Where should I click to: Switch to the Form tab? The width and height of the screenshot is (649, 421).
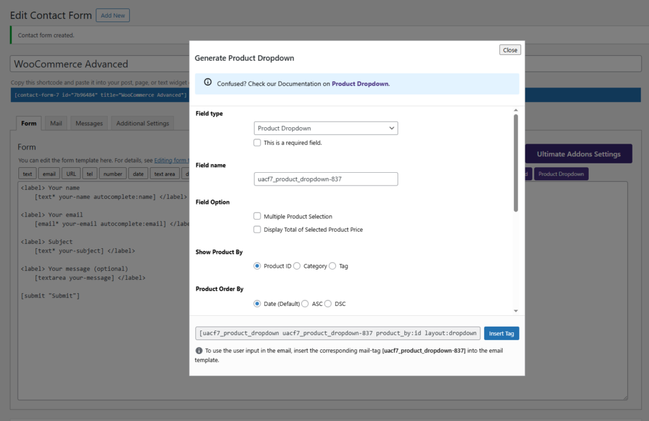tap(29, 123)
